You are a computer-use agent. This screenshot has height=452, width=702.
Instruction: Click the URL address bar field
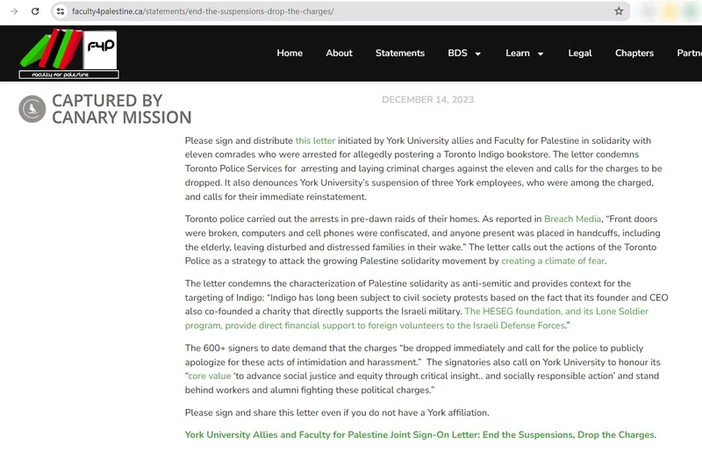[333, 11]
